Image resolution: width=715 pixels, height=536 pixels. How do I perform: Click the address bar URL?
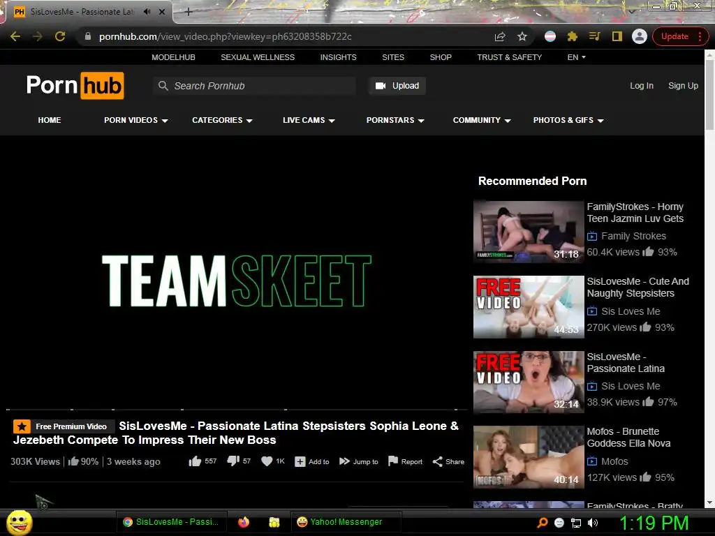click(x=226, y=36)
